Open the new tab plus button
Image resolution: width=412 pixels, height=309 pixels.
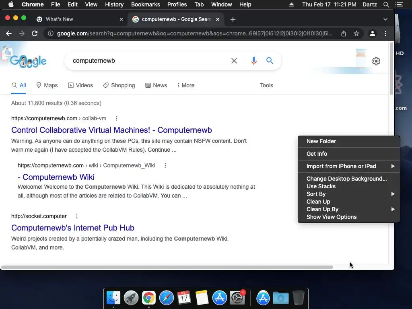[x=233, y=19]
